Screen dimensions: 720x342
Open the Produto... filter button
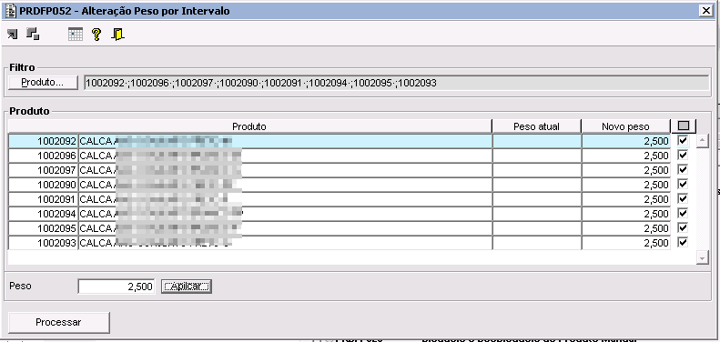tap(43, 83)
